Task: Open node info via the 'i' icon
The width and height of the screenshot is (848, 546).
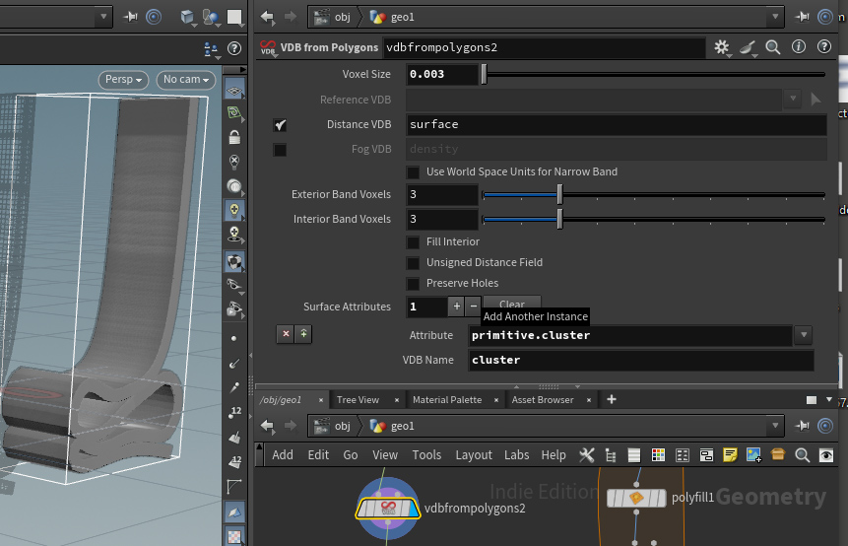Action: pyautogui.click(x=798, y=47)
